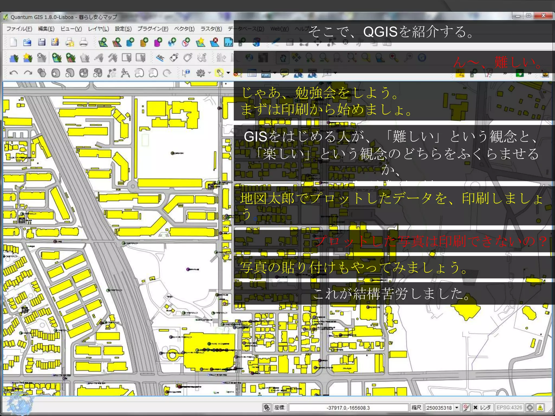Click the scale value 250035318 field
555x416 pixels.
[439, 407]
